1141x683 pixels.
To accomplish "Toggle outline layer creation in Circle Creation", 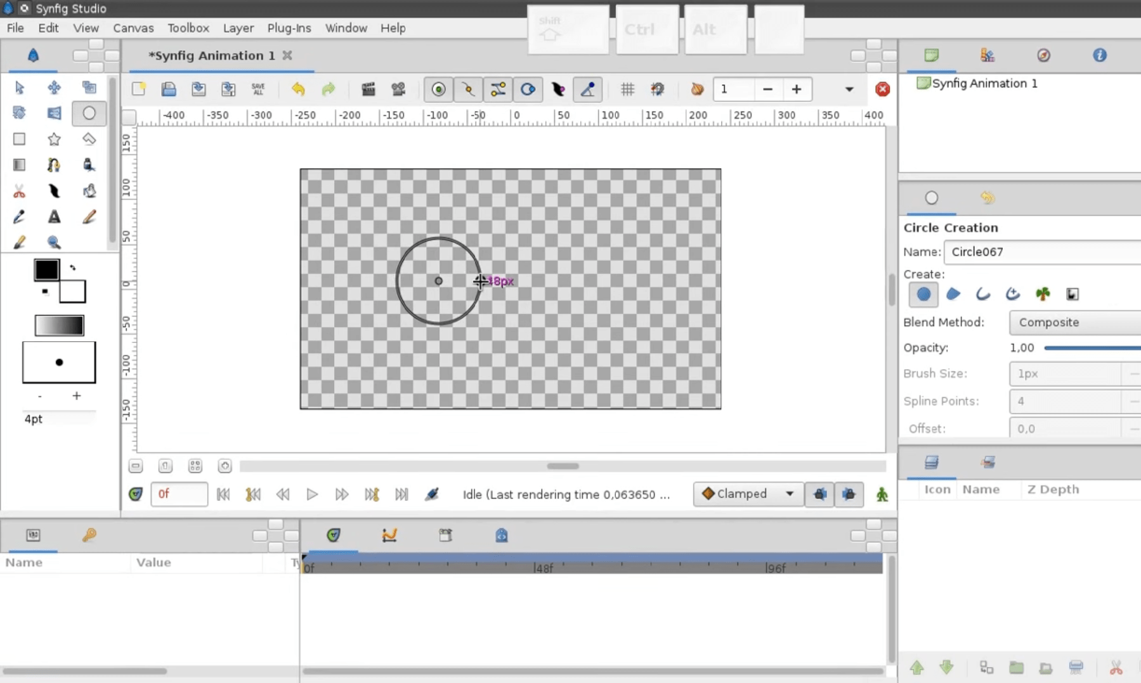I will point(982,294).
